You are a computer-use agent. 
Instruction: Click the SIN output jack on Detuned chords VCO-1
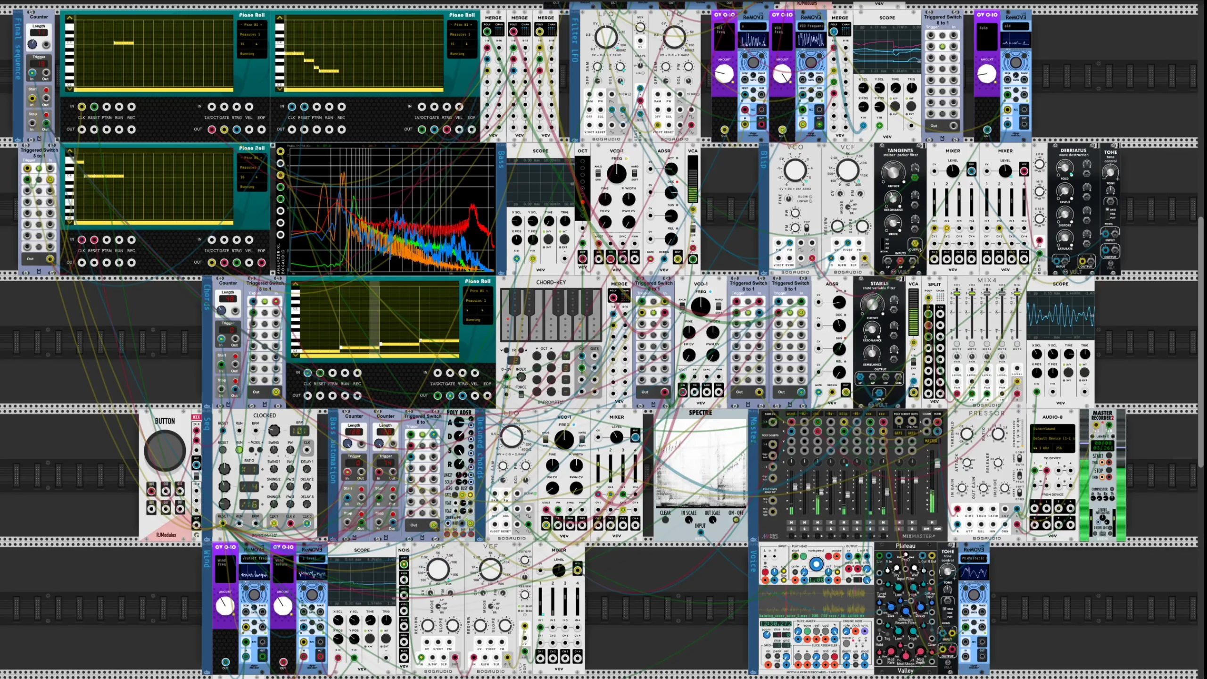point(546,525)
